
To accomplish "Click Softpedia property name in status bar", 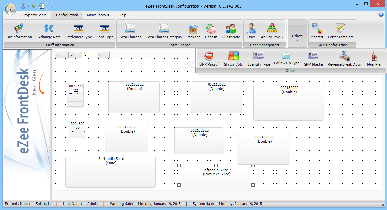I will pyautogui.click(x=43, y=204).
